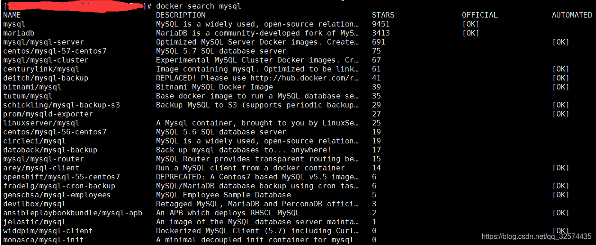596x245 pixels.
Task: Click the AUTOMATED column header
Action: click(572, 15)
